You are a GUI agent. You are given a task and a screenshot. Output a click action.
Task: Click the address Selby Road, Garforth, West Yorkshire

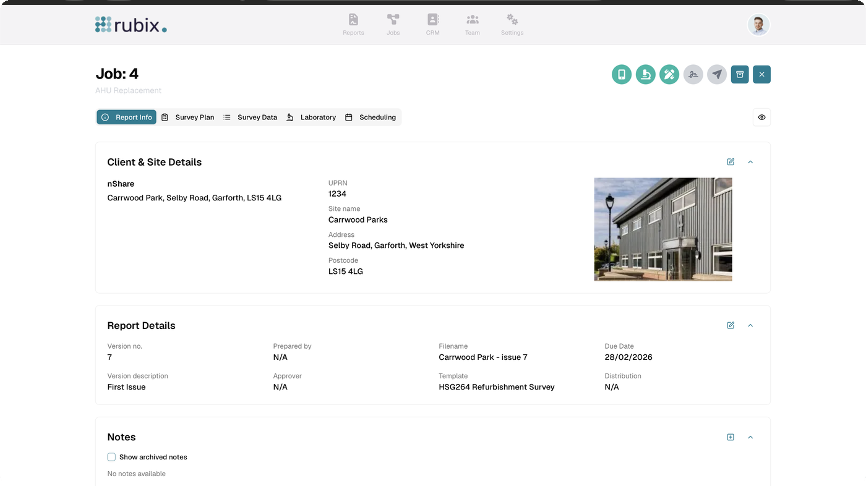[x=397, y=245]
